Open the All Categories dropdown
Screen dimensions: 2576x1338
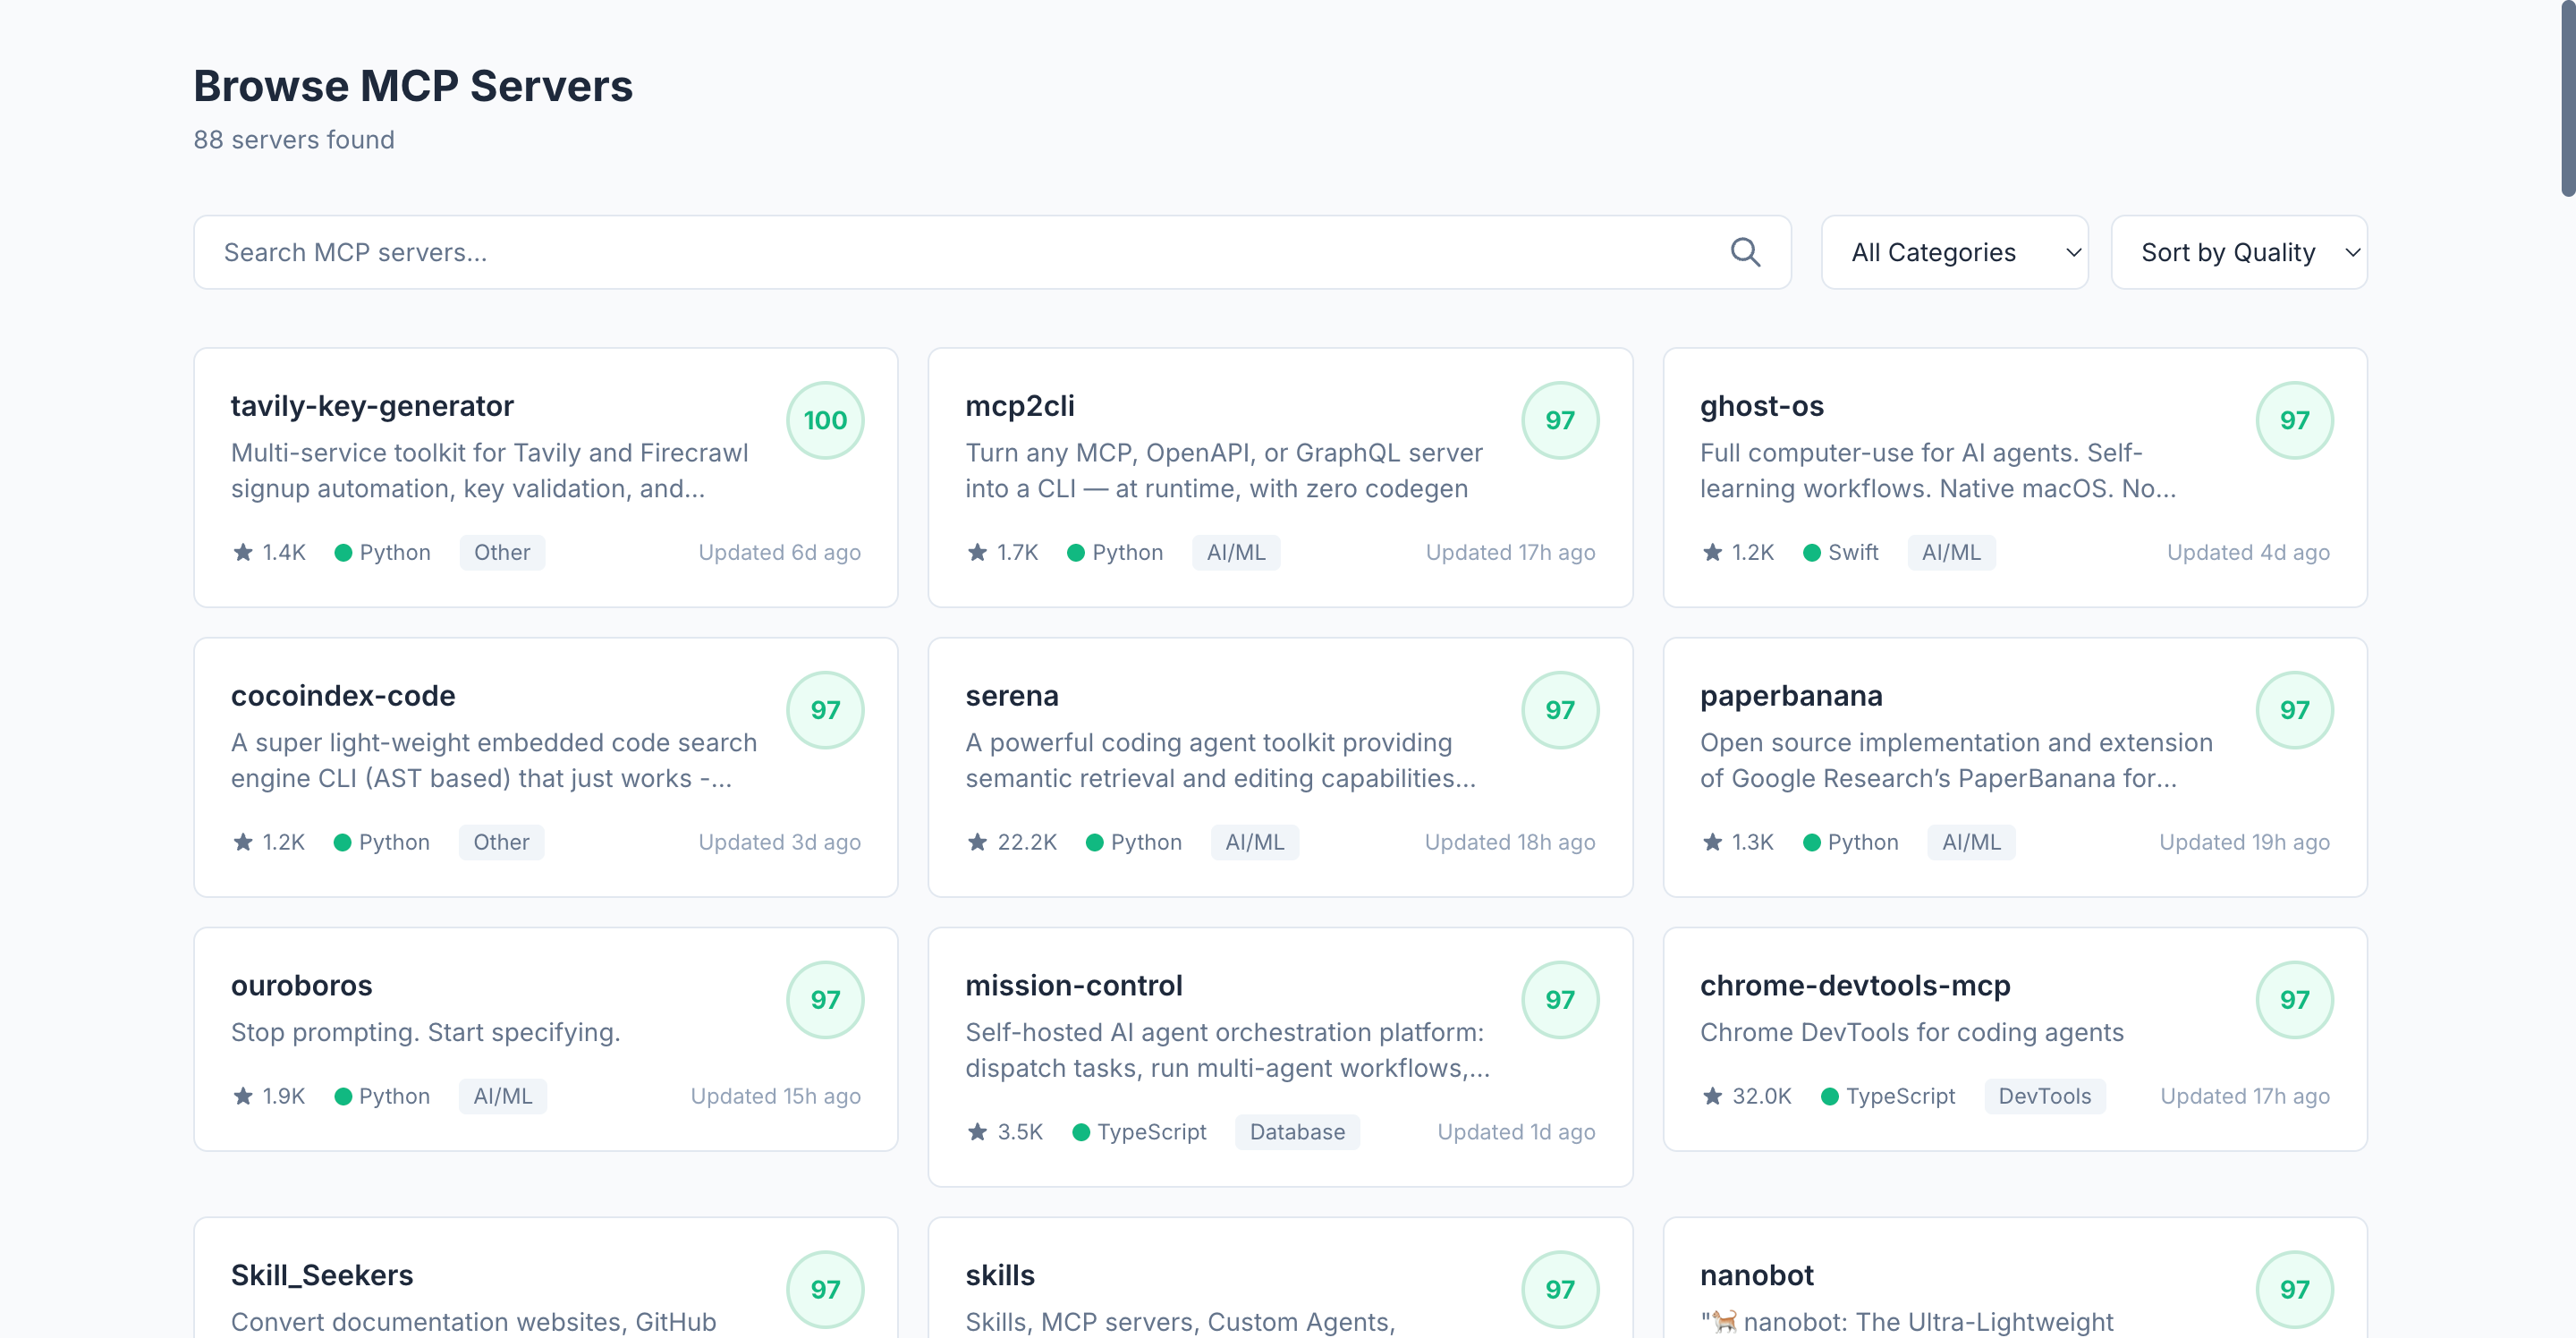point(1954,251)
